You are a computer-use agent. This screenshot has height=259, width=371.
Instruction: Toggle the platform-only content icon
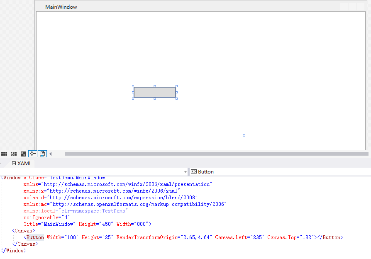42,154
